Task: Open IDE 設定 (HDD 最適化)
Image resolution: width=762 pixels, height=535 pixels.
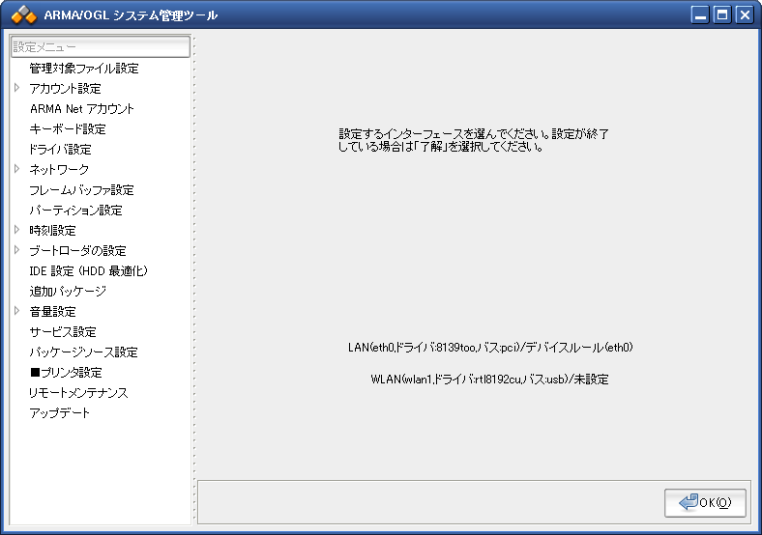Action: 88,271
